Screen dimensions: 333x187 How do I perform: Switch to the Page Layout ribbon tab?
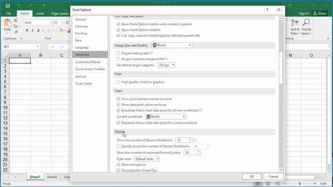point(60,14)
